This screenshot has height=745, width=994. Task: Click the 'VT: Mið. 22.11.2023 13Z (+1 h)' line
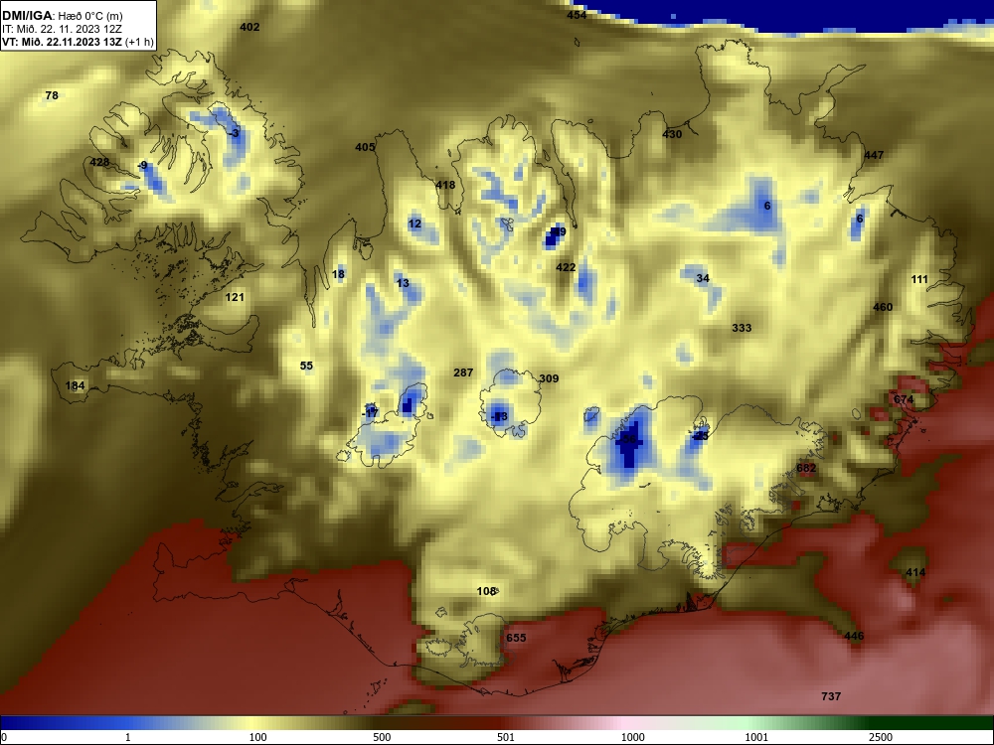[78, 42]
